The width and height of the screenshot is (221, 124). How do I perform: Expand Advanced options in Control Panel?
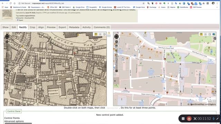14,121
